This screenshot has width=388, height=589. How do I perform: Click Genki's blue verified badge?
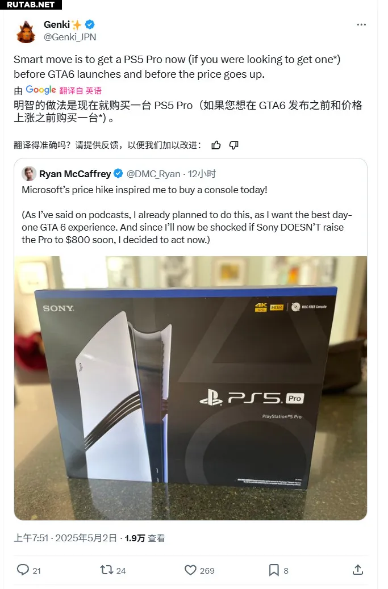(90, 25)
